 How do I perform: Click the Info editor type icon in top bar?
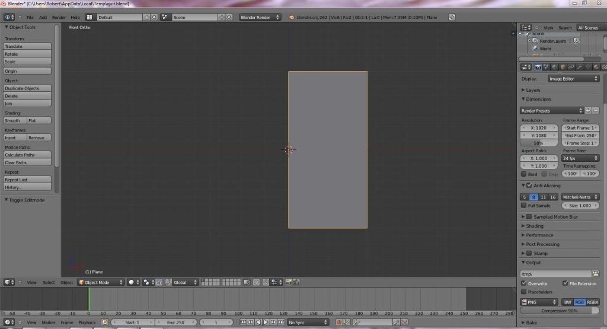[9, 17]
